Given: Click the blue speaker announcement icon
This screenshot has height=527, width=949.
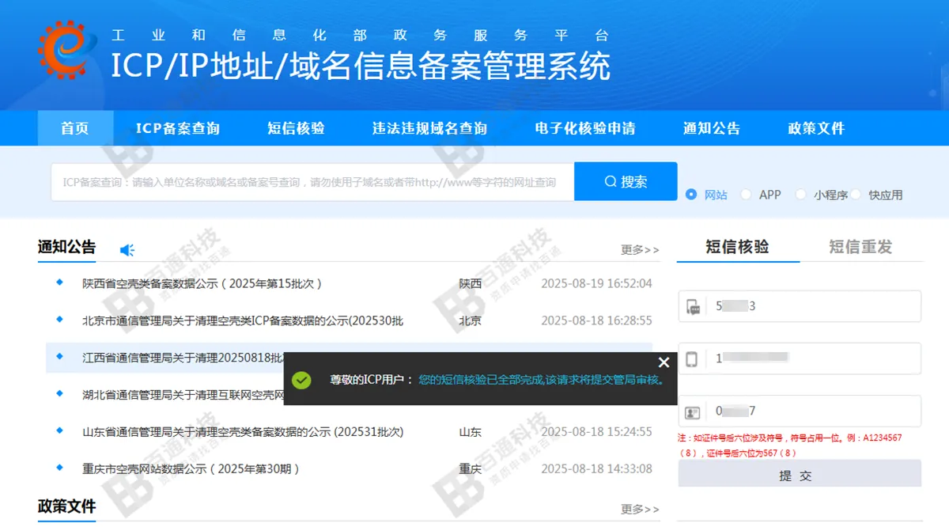Looking at the screenshot, I should [127, 250].
